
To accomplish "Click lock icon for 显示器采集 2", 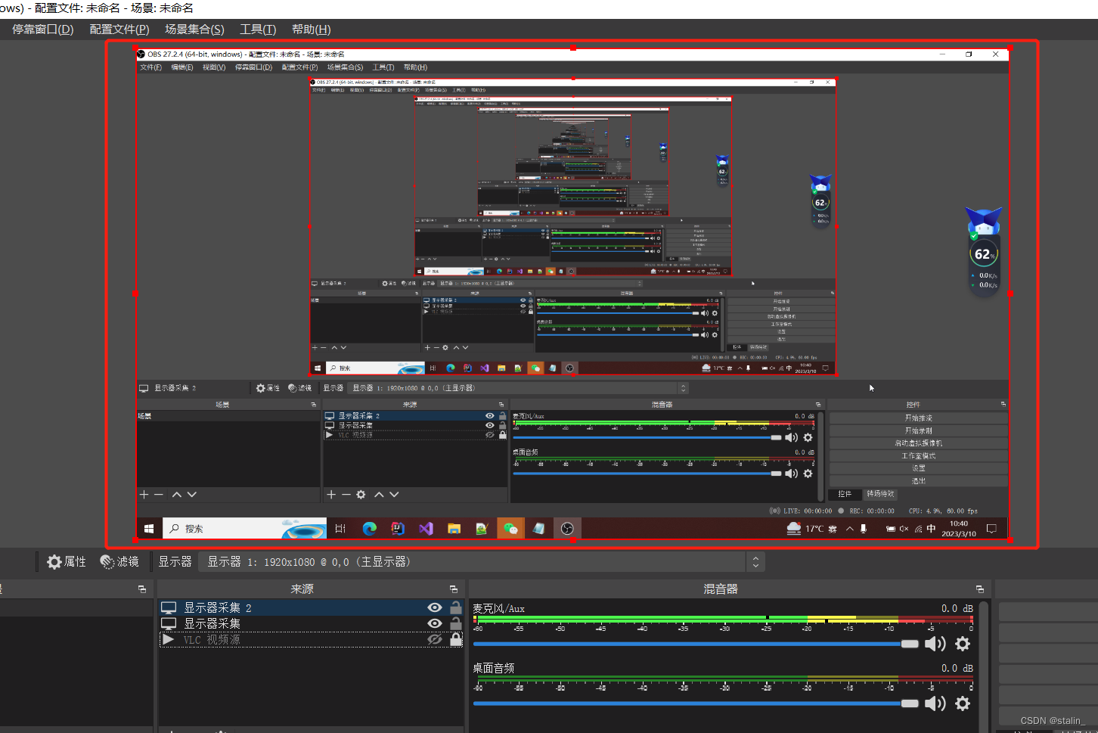I will [x=456, y=607].
